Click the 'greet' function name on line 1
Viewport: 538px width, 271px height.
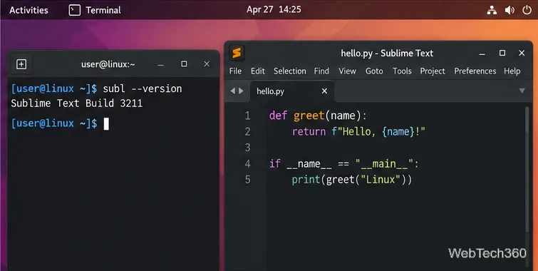click(309, 116)
